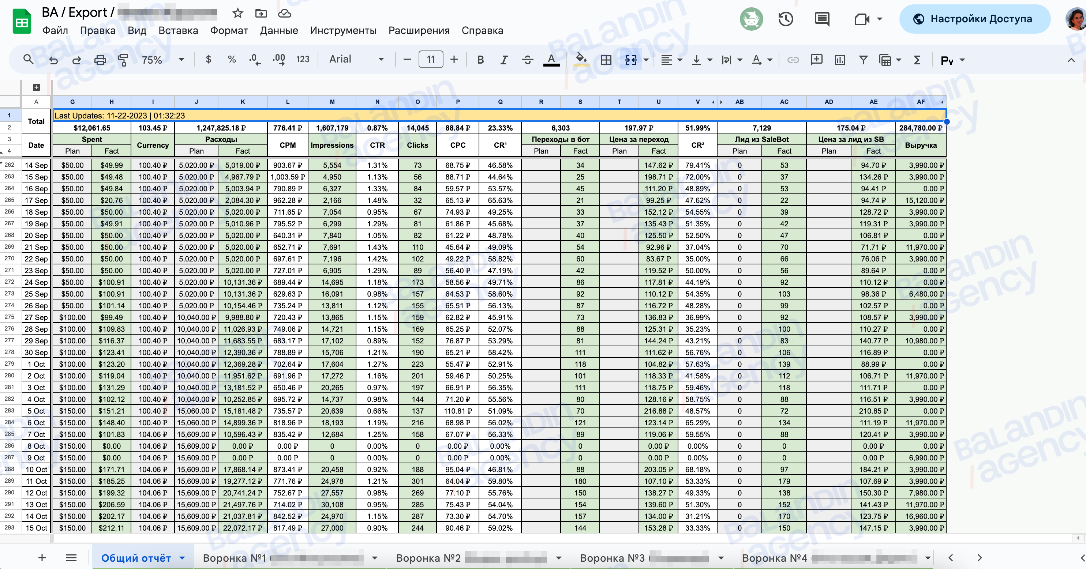Image resolution: width=1086 pixels, height=569 pixels.
Task: Open the Google account avatar
Action: (x=1076, y=19)
